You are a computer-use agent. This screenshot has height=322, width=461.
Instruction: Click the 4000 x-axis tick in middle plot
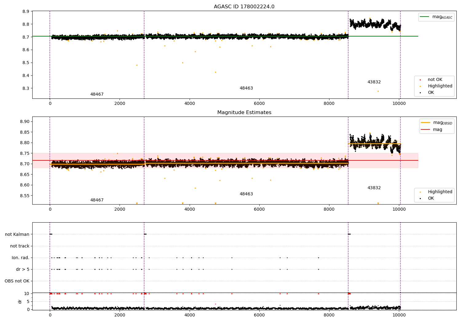190,209
